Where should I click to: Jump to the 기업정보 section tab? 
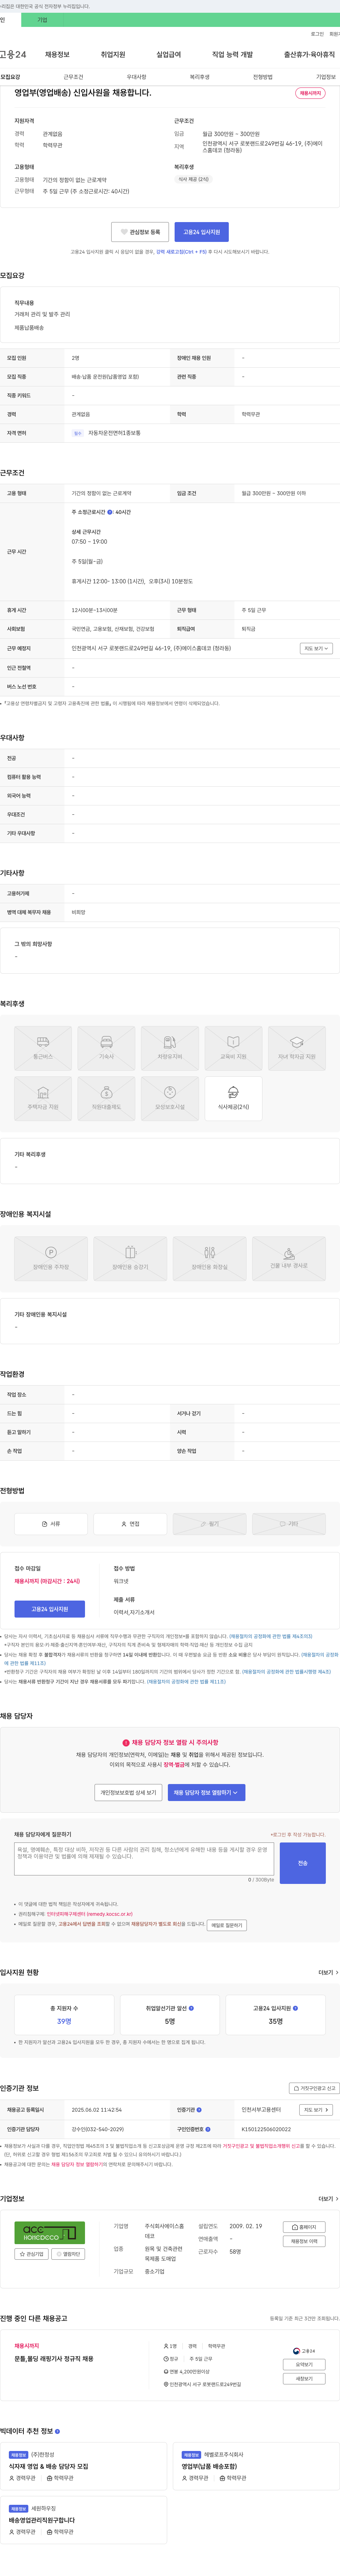click(326, 77)
